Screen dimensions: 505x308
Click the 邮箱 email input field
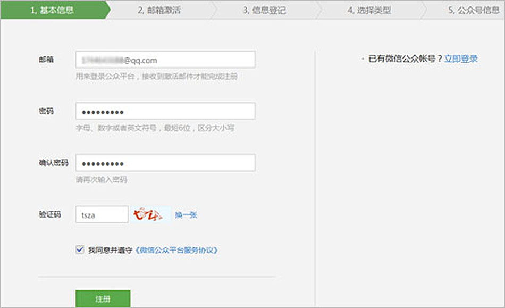point(165,60)
